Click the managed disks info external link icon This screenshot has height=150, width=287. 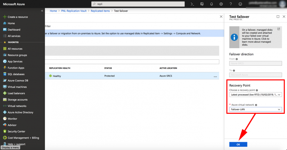[278, 29]
